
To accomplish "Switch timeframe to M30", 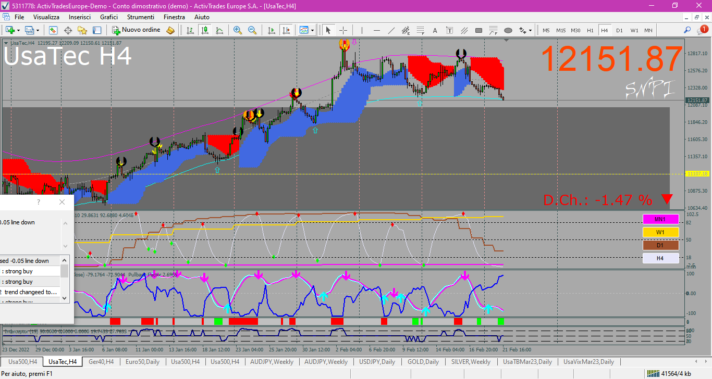I will [x=575, y=30].
